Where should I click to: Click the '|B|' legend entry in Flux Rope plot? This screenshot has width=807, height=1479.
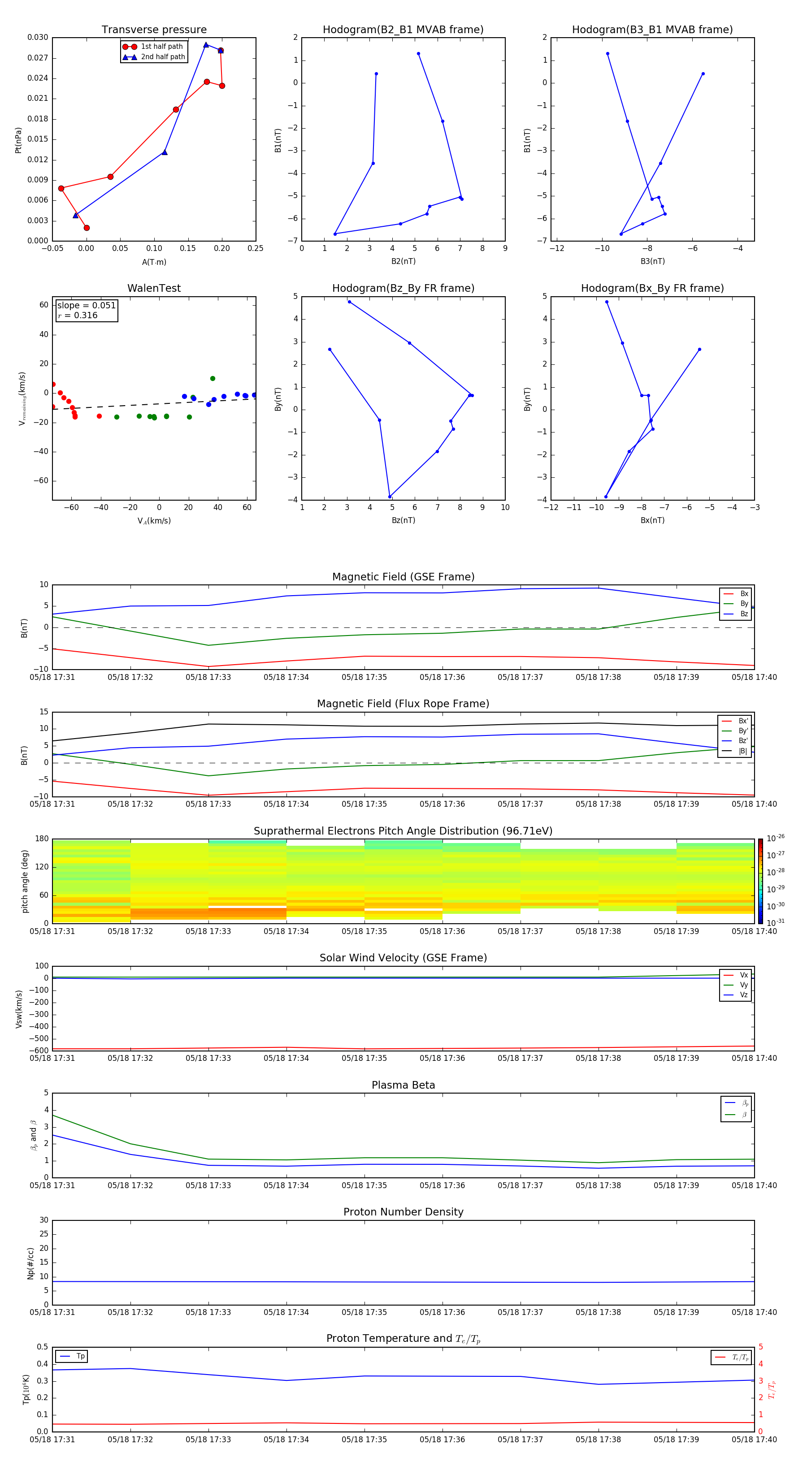pyautogui.click(x=735, y=751)
